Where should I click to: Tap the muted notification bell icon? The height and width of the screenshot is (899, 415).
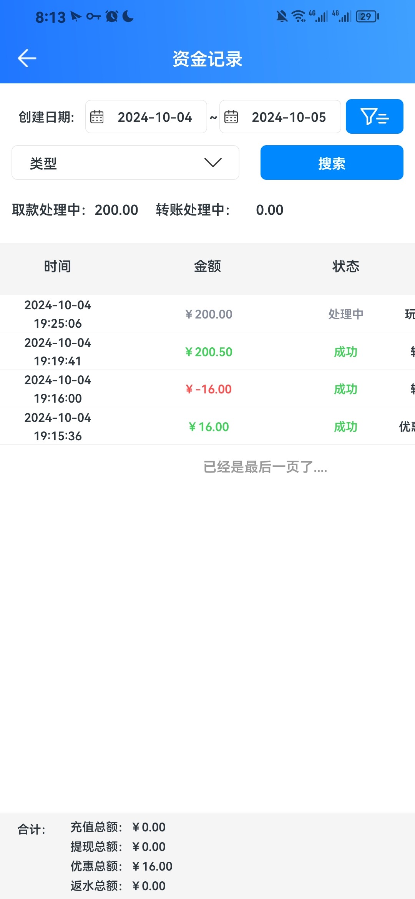(x=282, y=17)
